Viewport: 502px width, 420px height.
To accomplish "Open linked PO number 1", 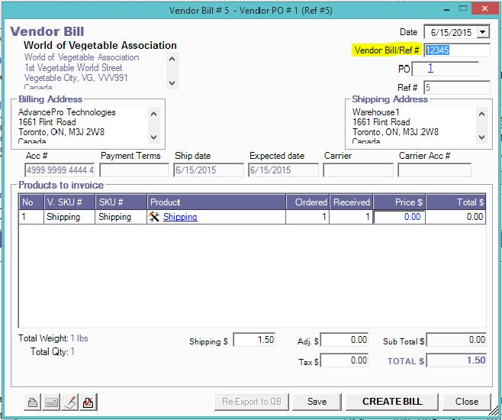I will pos(430,69).
